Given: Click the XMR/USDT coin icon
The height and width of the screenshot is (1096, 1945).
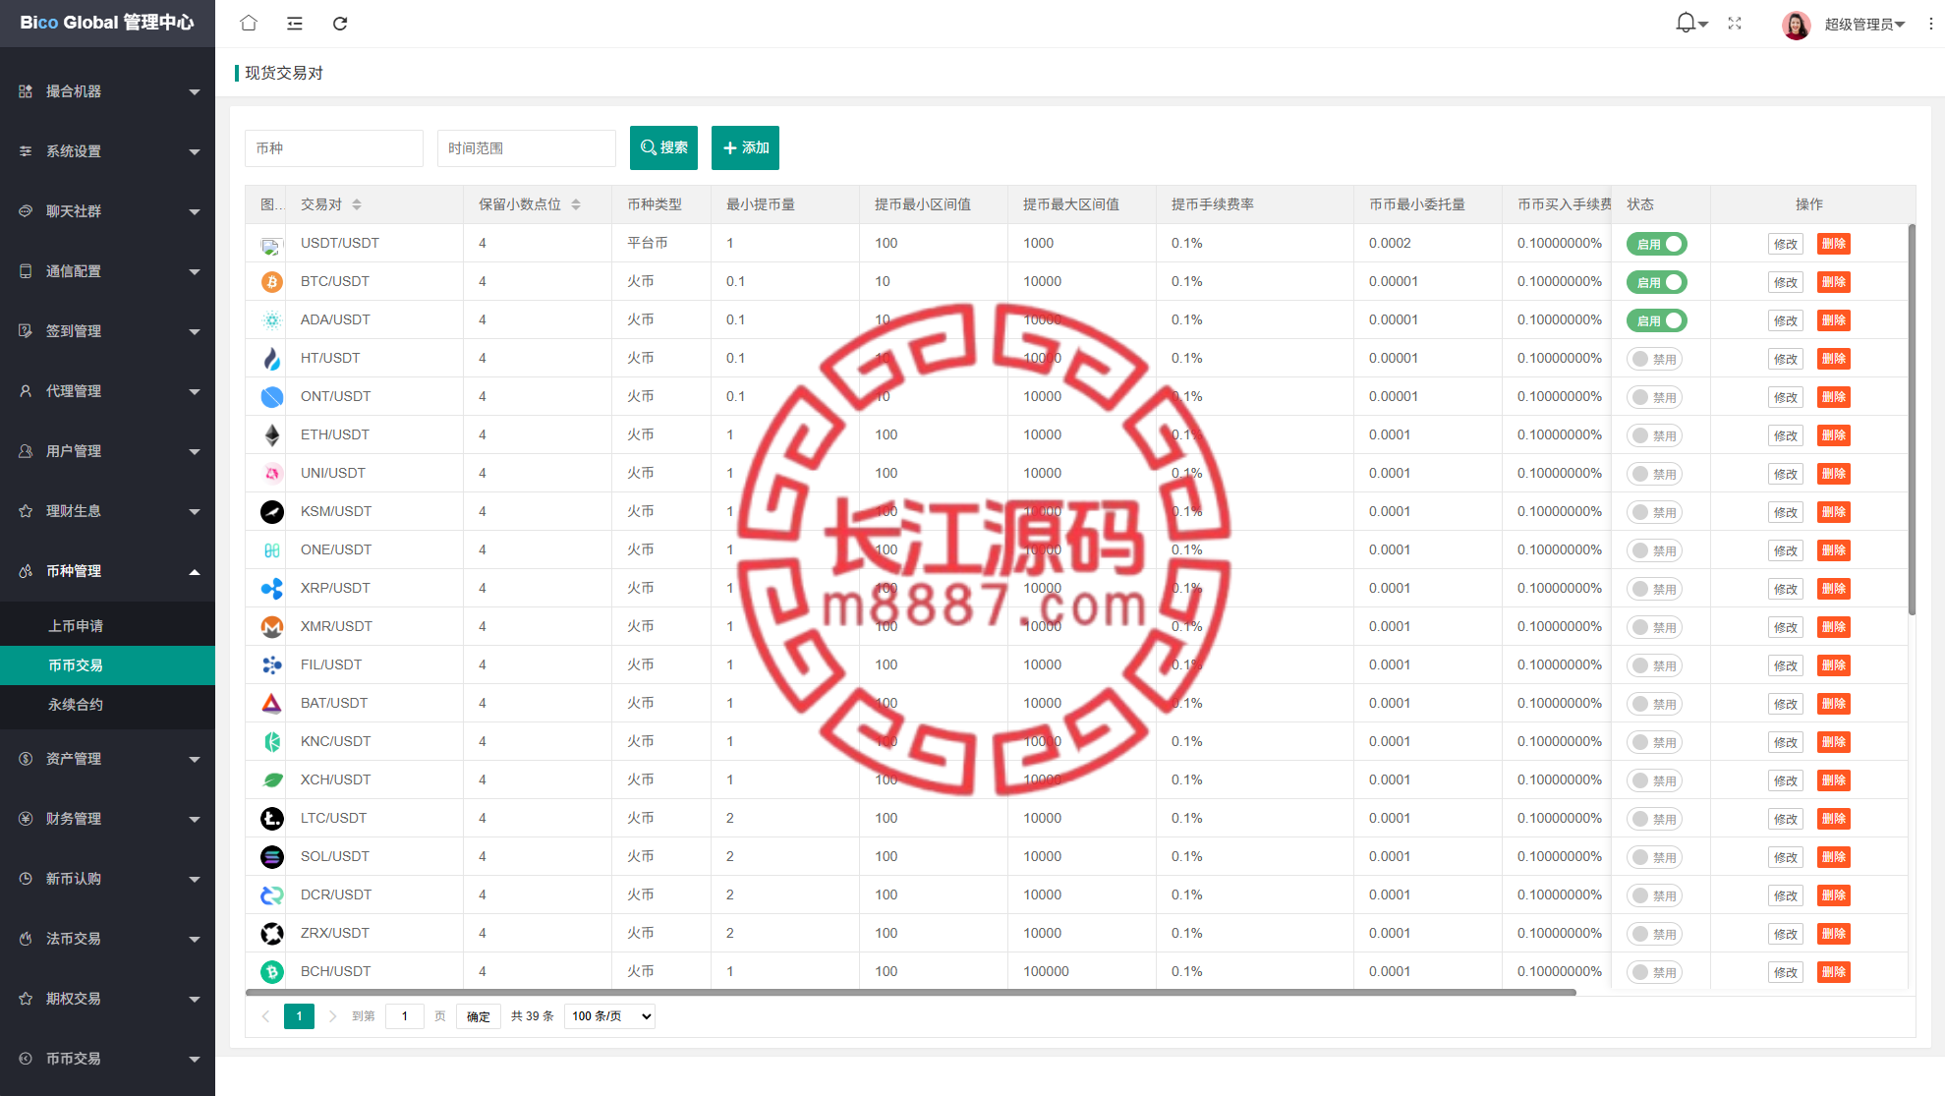Looking at the screenshot, I should point(272,627).
